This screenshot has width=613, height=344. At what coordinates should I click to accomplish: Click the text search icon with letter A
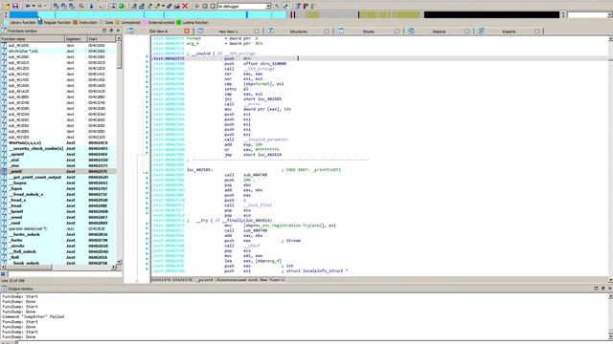point(113,6)
